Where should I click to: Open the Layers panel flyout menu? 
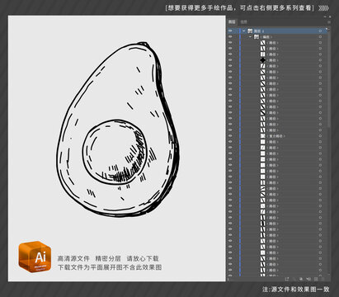[329, 21]
